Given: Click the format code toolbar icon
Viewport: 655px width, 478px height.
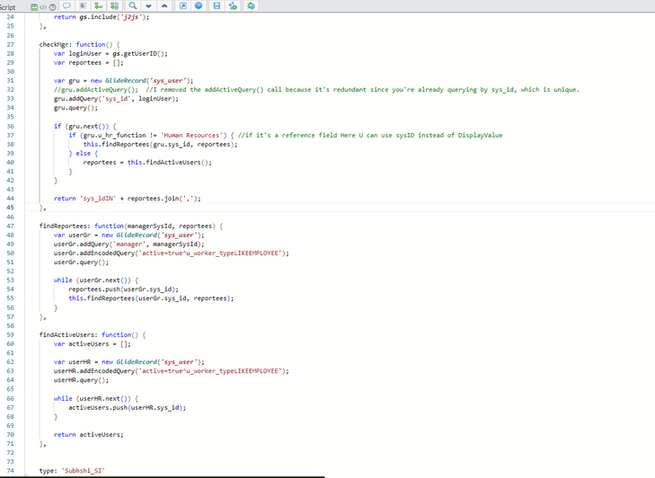Looking at the screenshot, I should (83, 6).
